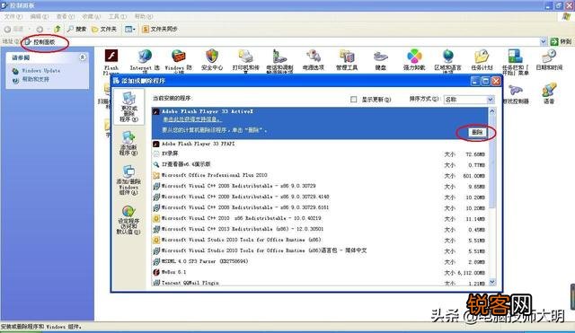Viewport: 575px width, 333px height.
Task: Open 打印机和传真 icon
Action: tap(245, 61)
